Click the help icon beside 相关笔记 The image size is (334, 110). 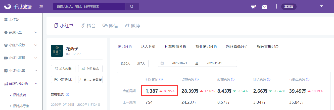[x=161, y=80]
